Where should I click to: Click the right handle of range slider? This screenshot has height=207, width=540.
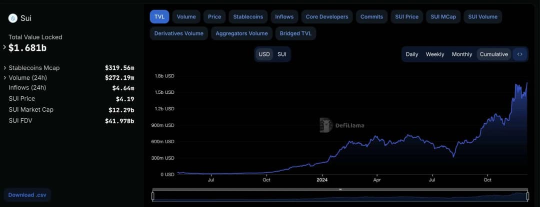[527, 197]
